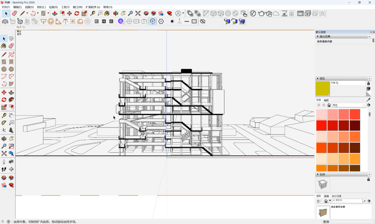Viewport: 375px width, 224px height.
Task: Open 3D Warehouse from top toolbar
Action: click(x=146, y=14)
